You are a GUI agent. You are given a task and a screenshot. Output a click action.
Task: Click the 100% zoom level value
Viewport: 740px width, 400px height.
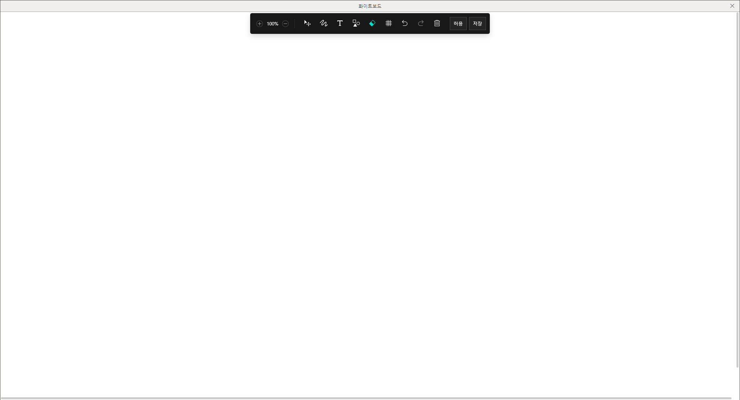point(272,24)
